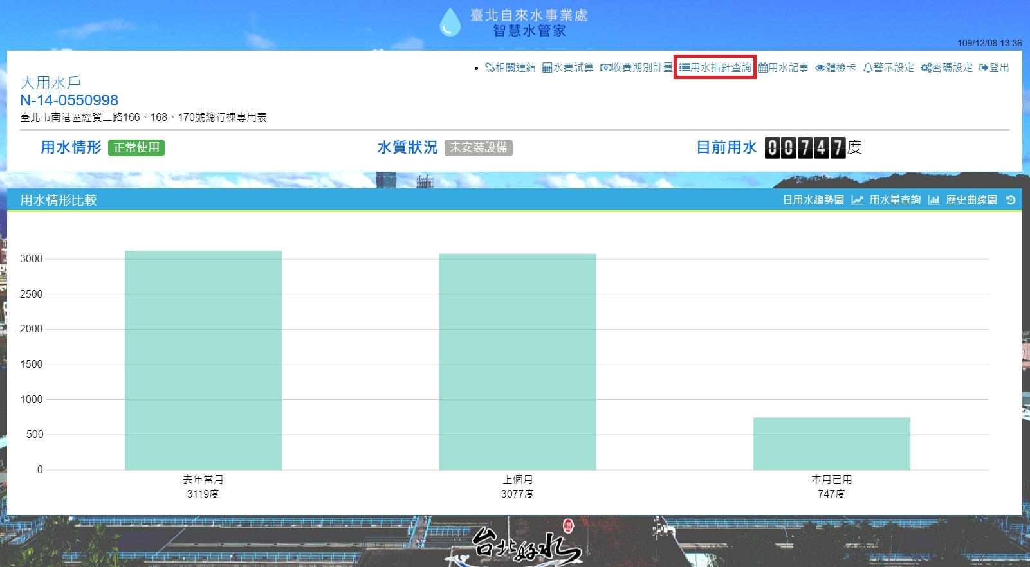1030x567 pixels.
Task: Click history clock icon beside 歷史曲線圖
Action: coord(1011,201)
